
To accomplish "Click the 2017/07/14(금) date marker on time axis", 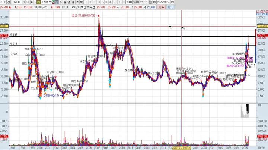I will pyautogui.click(x=181, y=148).
